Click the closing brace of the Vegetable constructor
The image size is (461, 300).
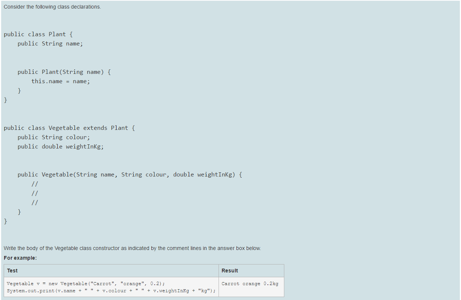[x=19, y=211]
